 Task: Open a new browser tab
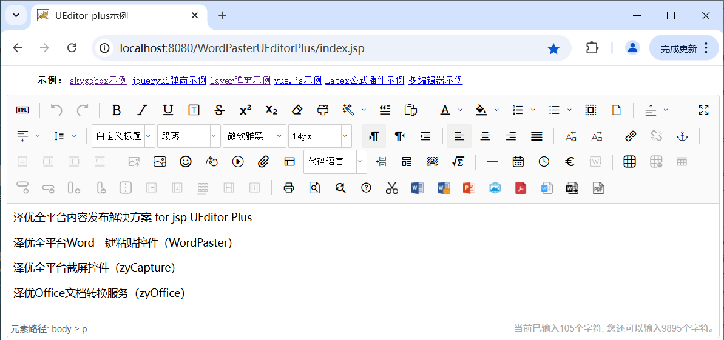coord(222,15)
